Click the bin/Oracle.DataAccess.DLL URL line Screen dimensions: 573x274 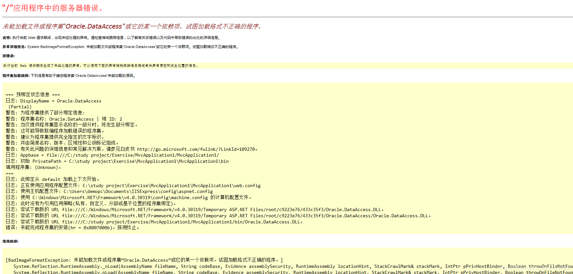154,222
